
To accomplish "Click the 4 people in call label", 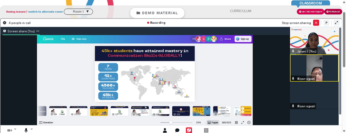I will (20, 23).
